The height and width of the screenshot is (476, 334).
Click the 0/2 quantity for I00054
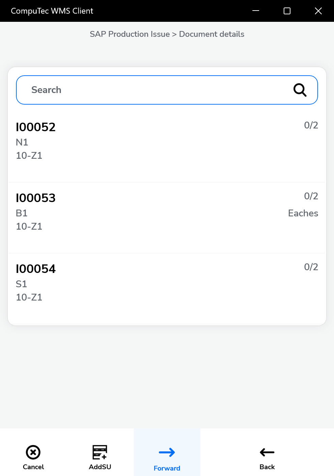pyautogui.click(x=311, y=267)
